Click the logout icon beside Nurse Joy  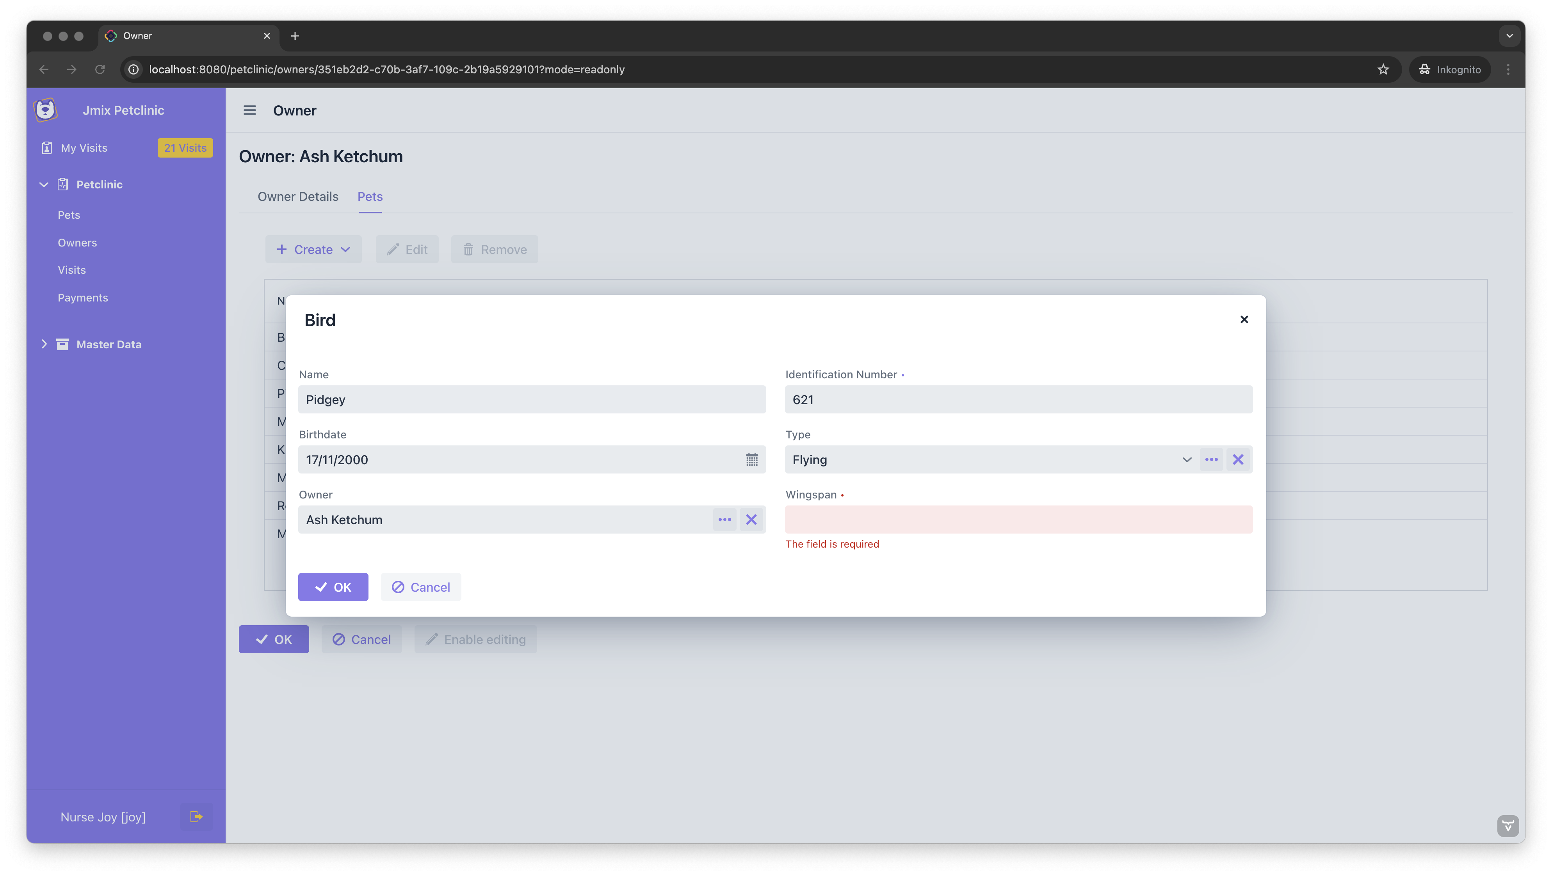pyautogui.click(x=196, y=817)
